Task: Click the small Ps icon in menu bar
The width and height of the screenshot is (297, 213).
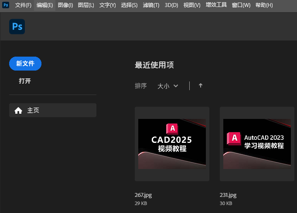Action: point(6,5)
